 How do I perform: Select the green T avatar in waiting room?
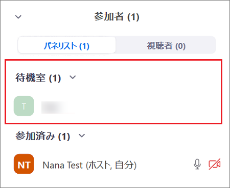(24, 106)
